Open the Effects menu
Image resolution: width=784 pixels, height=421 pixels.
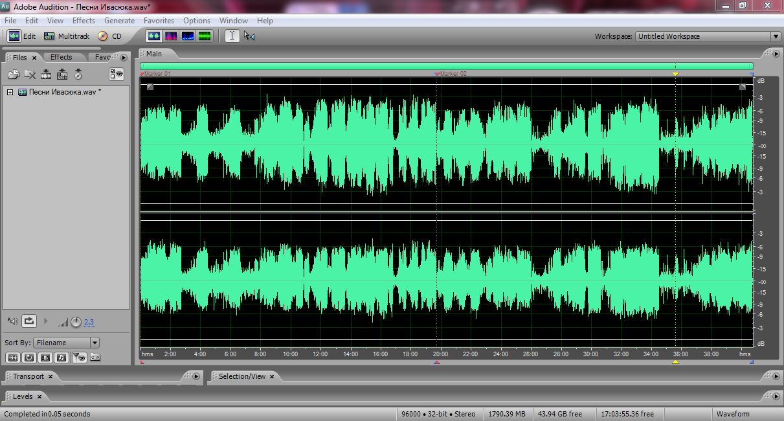tap(84, 21)
